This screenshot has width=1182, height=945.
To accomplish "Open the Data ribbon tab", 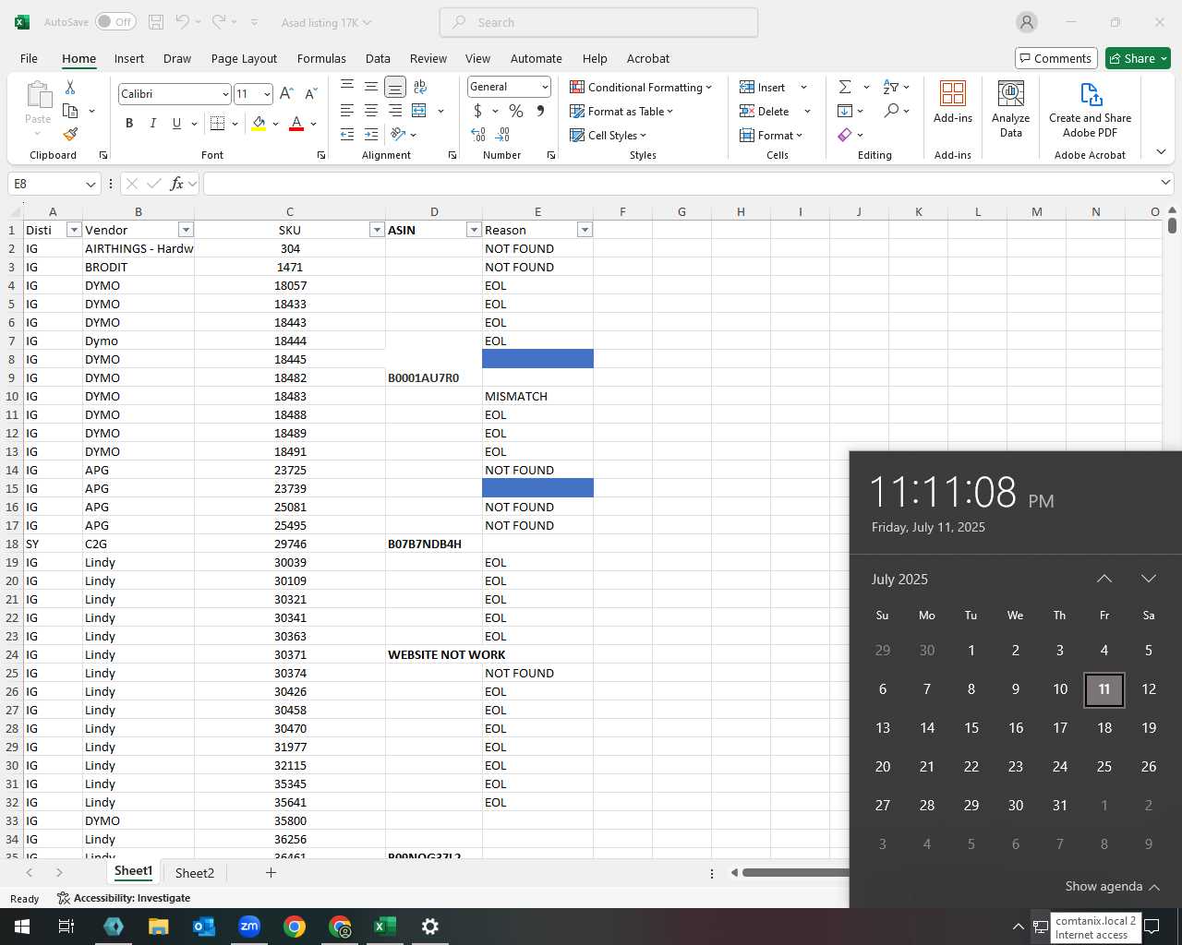I will 378,58.
